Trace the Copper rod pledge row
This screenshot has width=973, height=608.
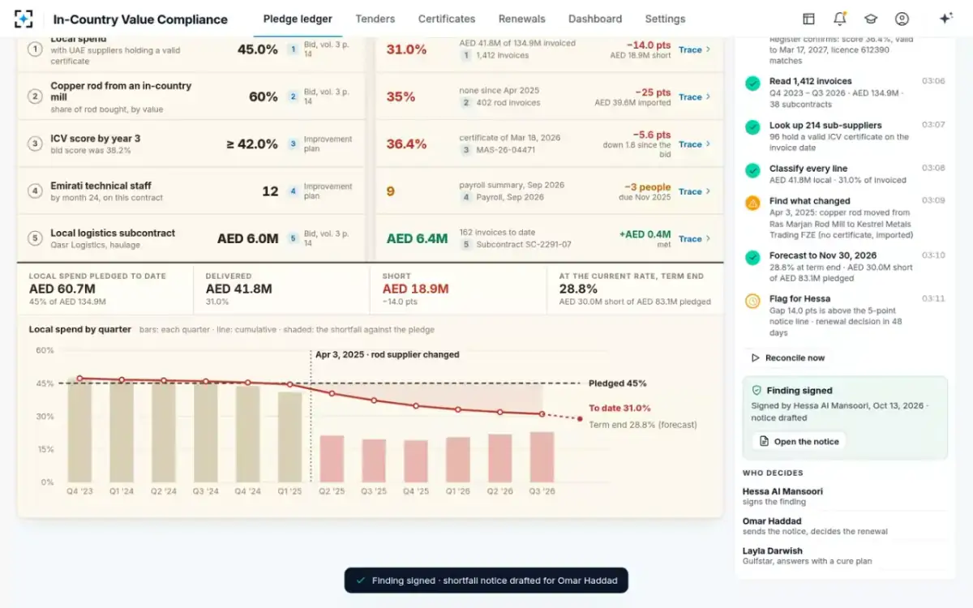[x=695, y=96]
